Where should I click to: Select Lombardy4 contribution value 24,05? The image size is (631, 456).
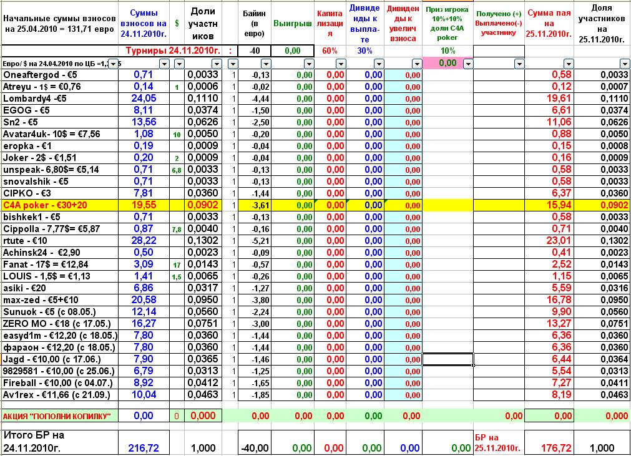click(144, 99)
